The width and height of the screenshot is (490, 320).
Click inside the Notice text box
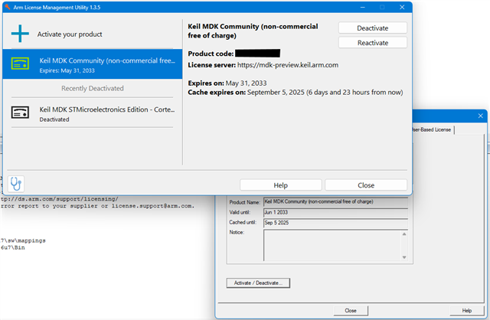point(332,245)
